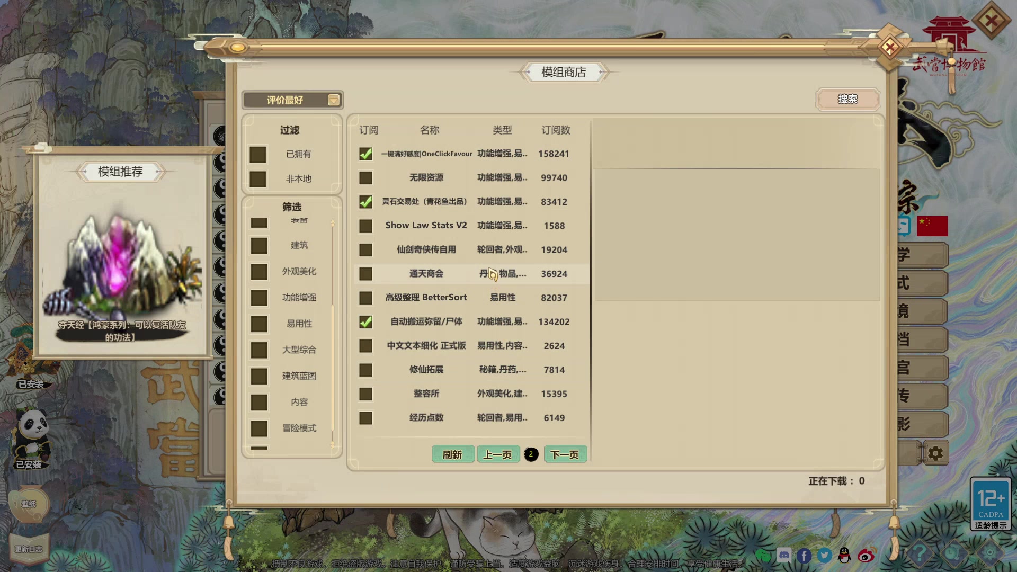Select the 无限资源 mod name
This screenshot has width=1017, height=572.
pyautogui.click(x=426, y=177)
